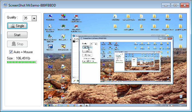
Task: Close the ScreenShot Mr3amo window
Action: pos(185,5)
